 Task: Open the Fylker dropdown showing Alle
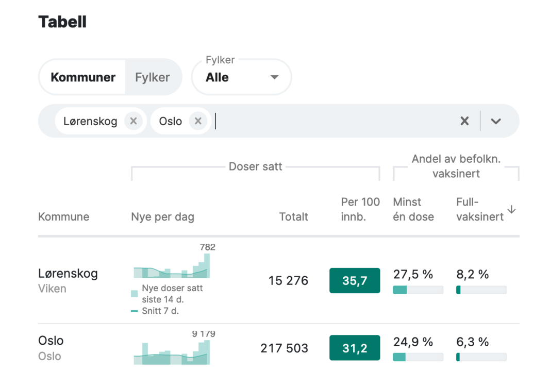point(241,77)
